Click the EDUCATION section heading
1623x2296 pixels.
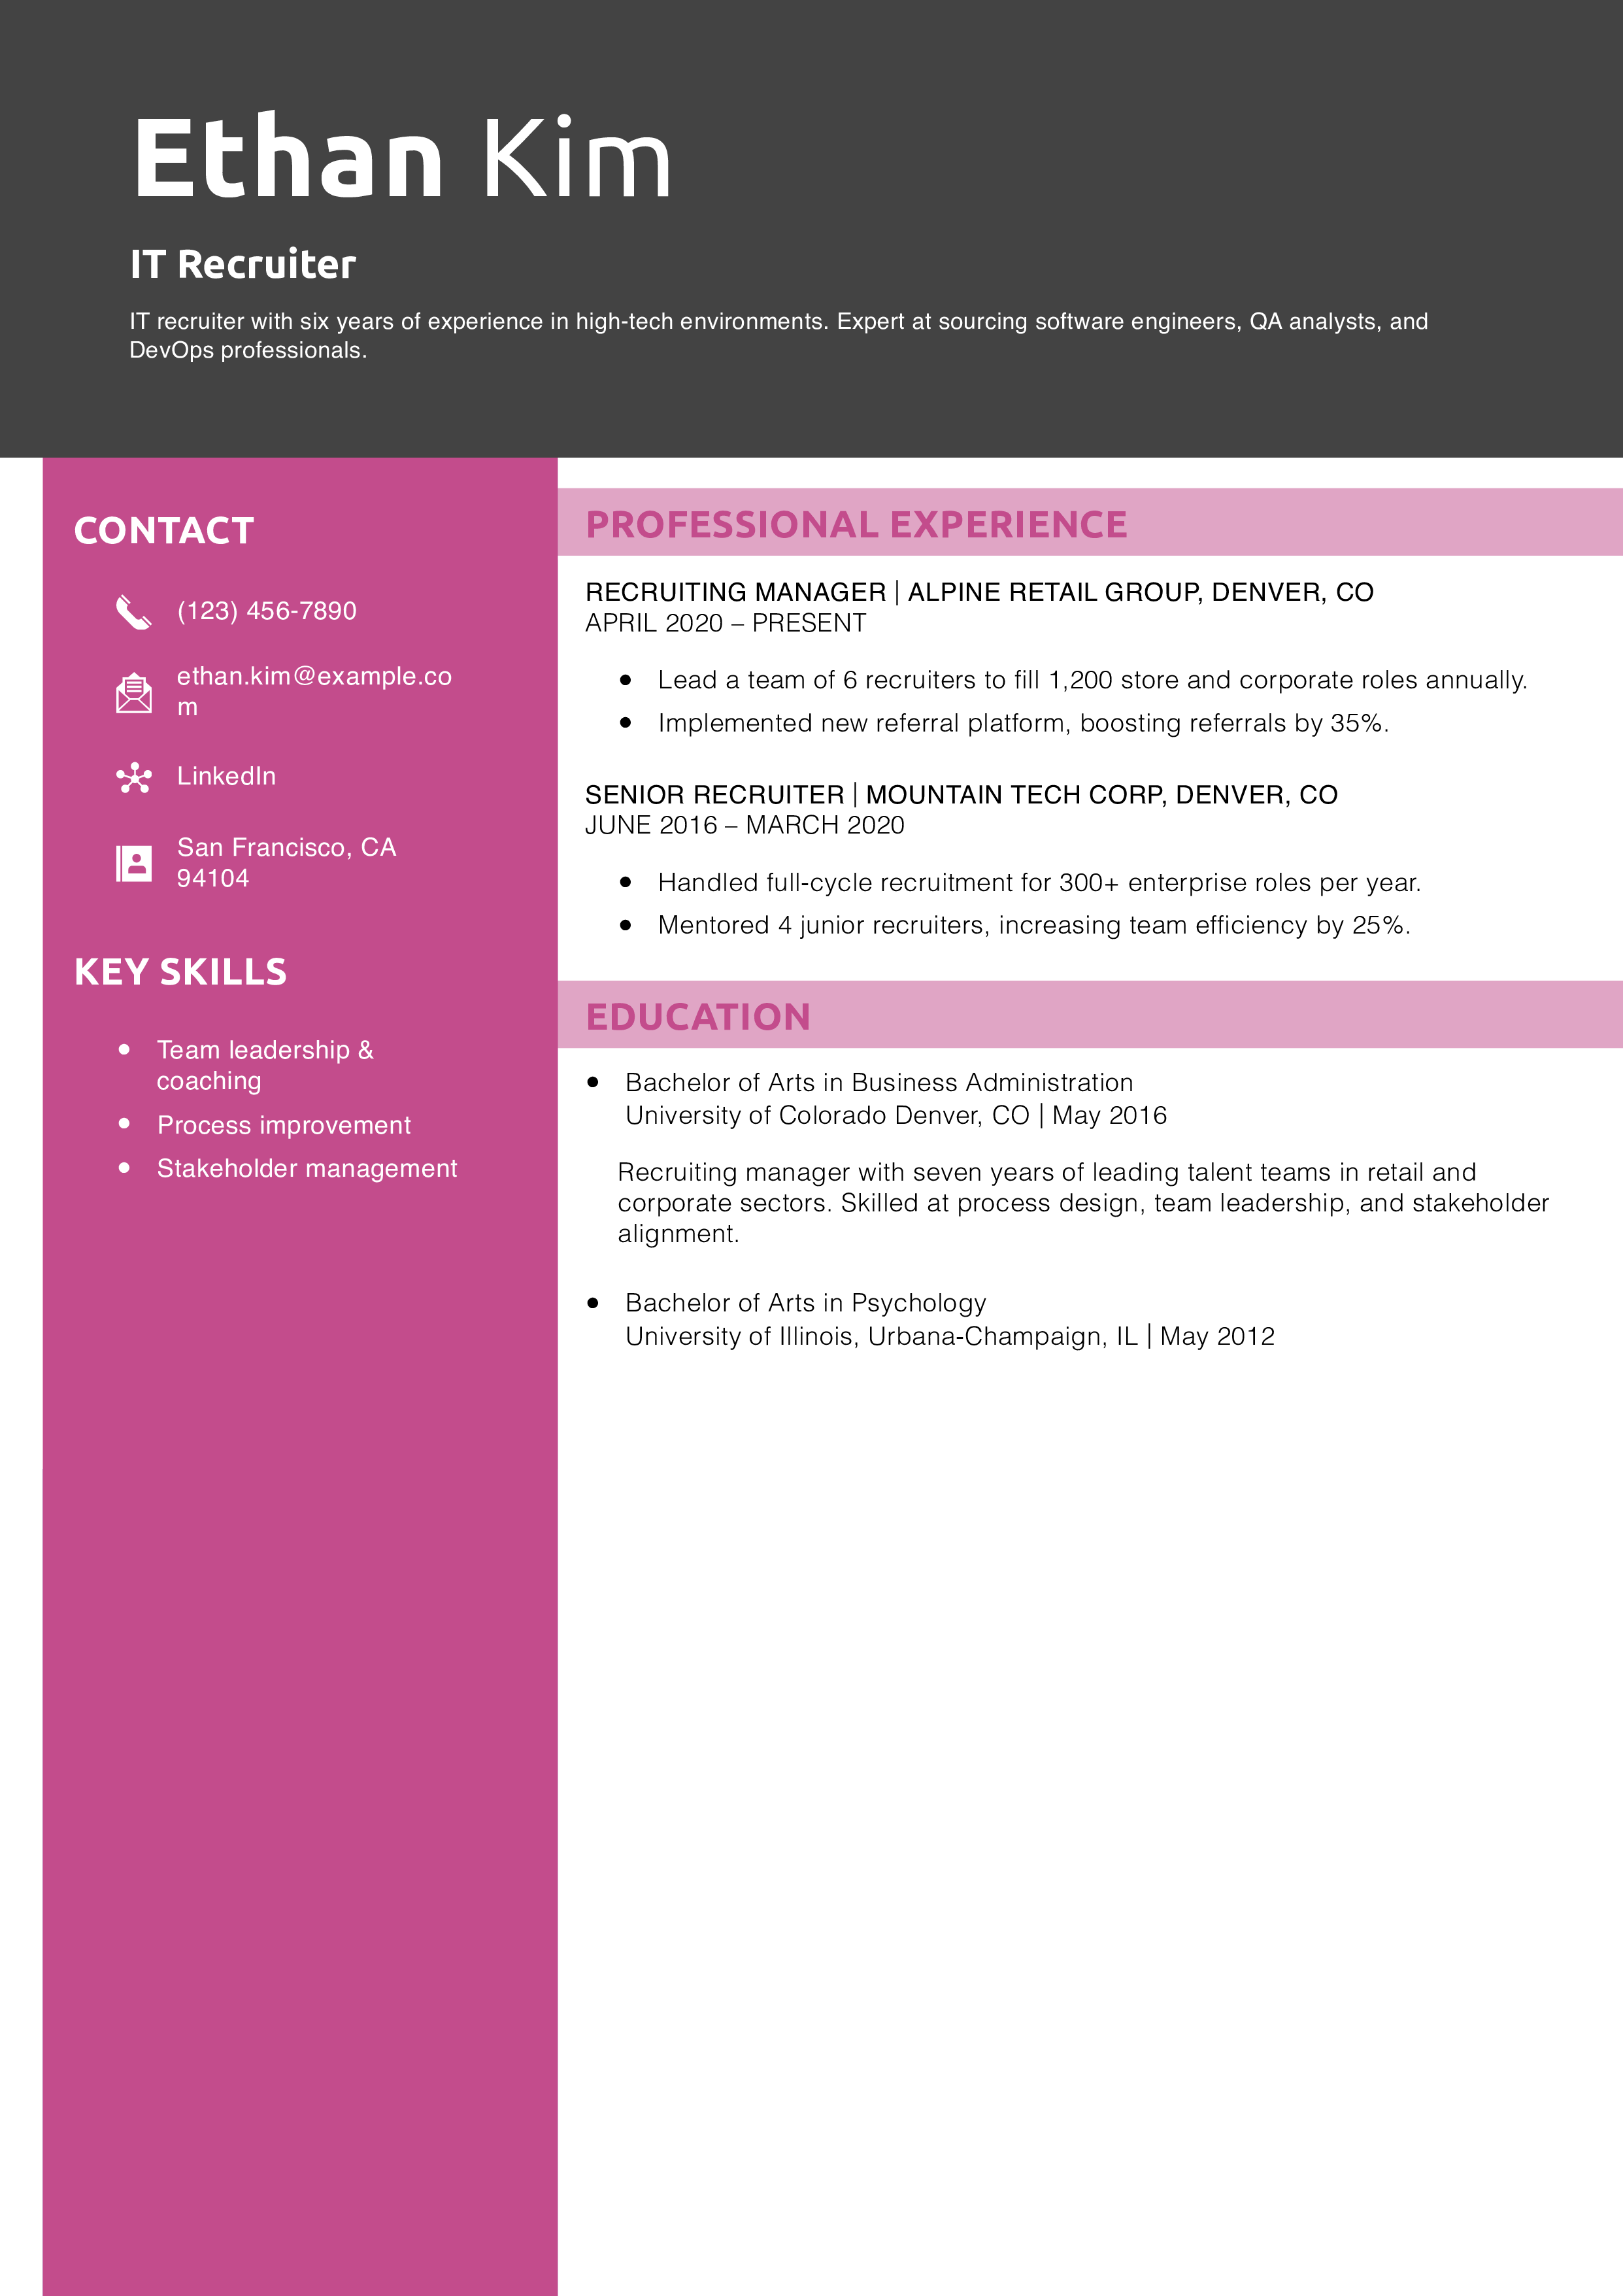tap(698, 1017)
